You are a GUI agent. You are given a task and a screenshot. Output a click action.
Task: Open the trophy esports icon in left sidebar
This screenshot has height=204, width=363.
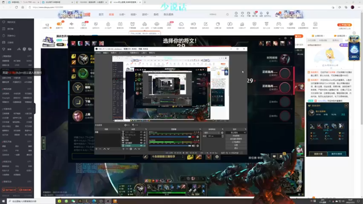[x=4, y=49]
